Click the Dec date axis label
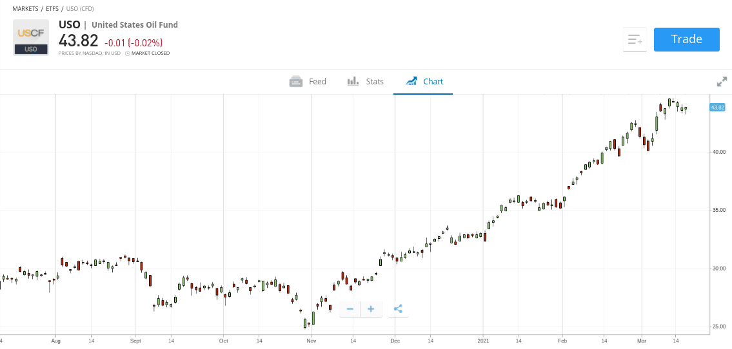Image resolution: width=732 pixels, height=349 pixels. coord(395,341)
